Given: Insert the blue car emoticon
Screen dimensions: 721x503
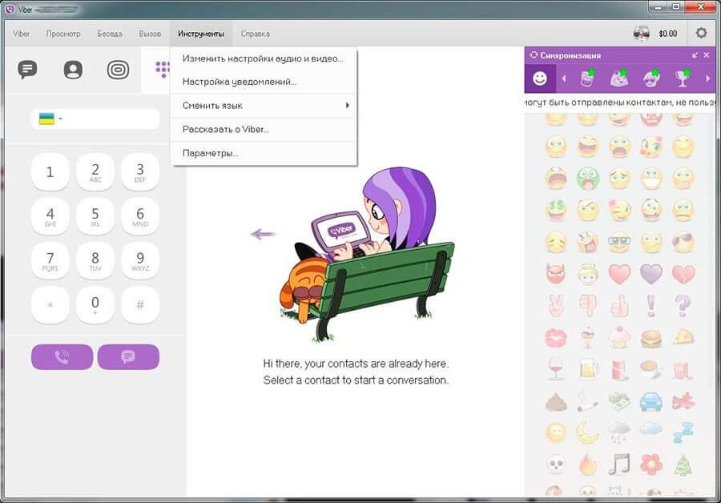Looking at the screenshot, I should (x=651, y=401).
